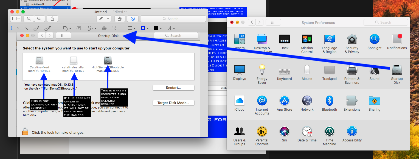This screenshot has width=419, height=159.
Task: Zoom out in the Preview toolbar
Action: [x=29, y=19]
